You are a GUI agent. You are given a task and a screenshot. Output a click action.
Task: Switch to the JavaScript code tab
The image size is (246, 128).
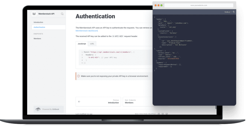[82, 44]
